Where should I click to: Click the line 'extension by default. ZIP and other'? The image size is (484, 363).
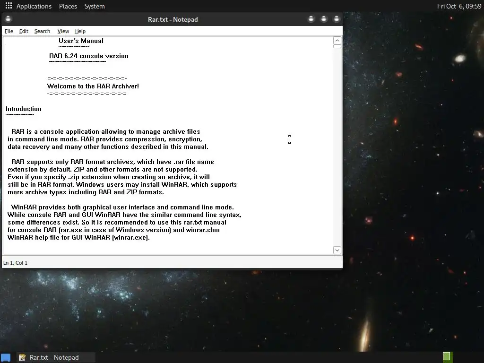[x=102, y=170]
